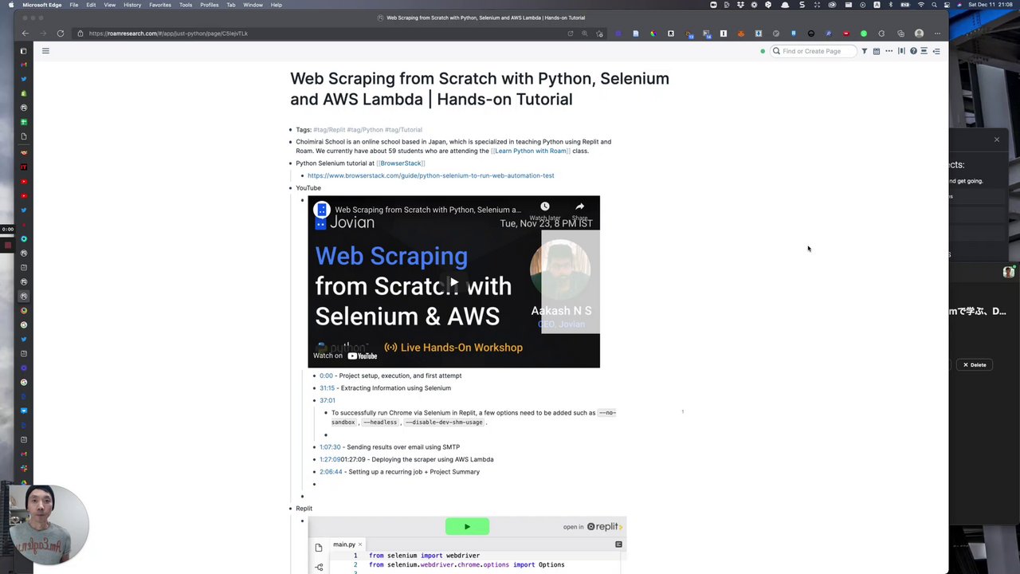Open the File menu
The image size is (1020, 574).
pyautogui.click(x=73, y=5)
